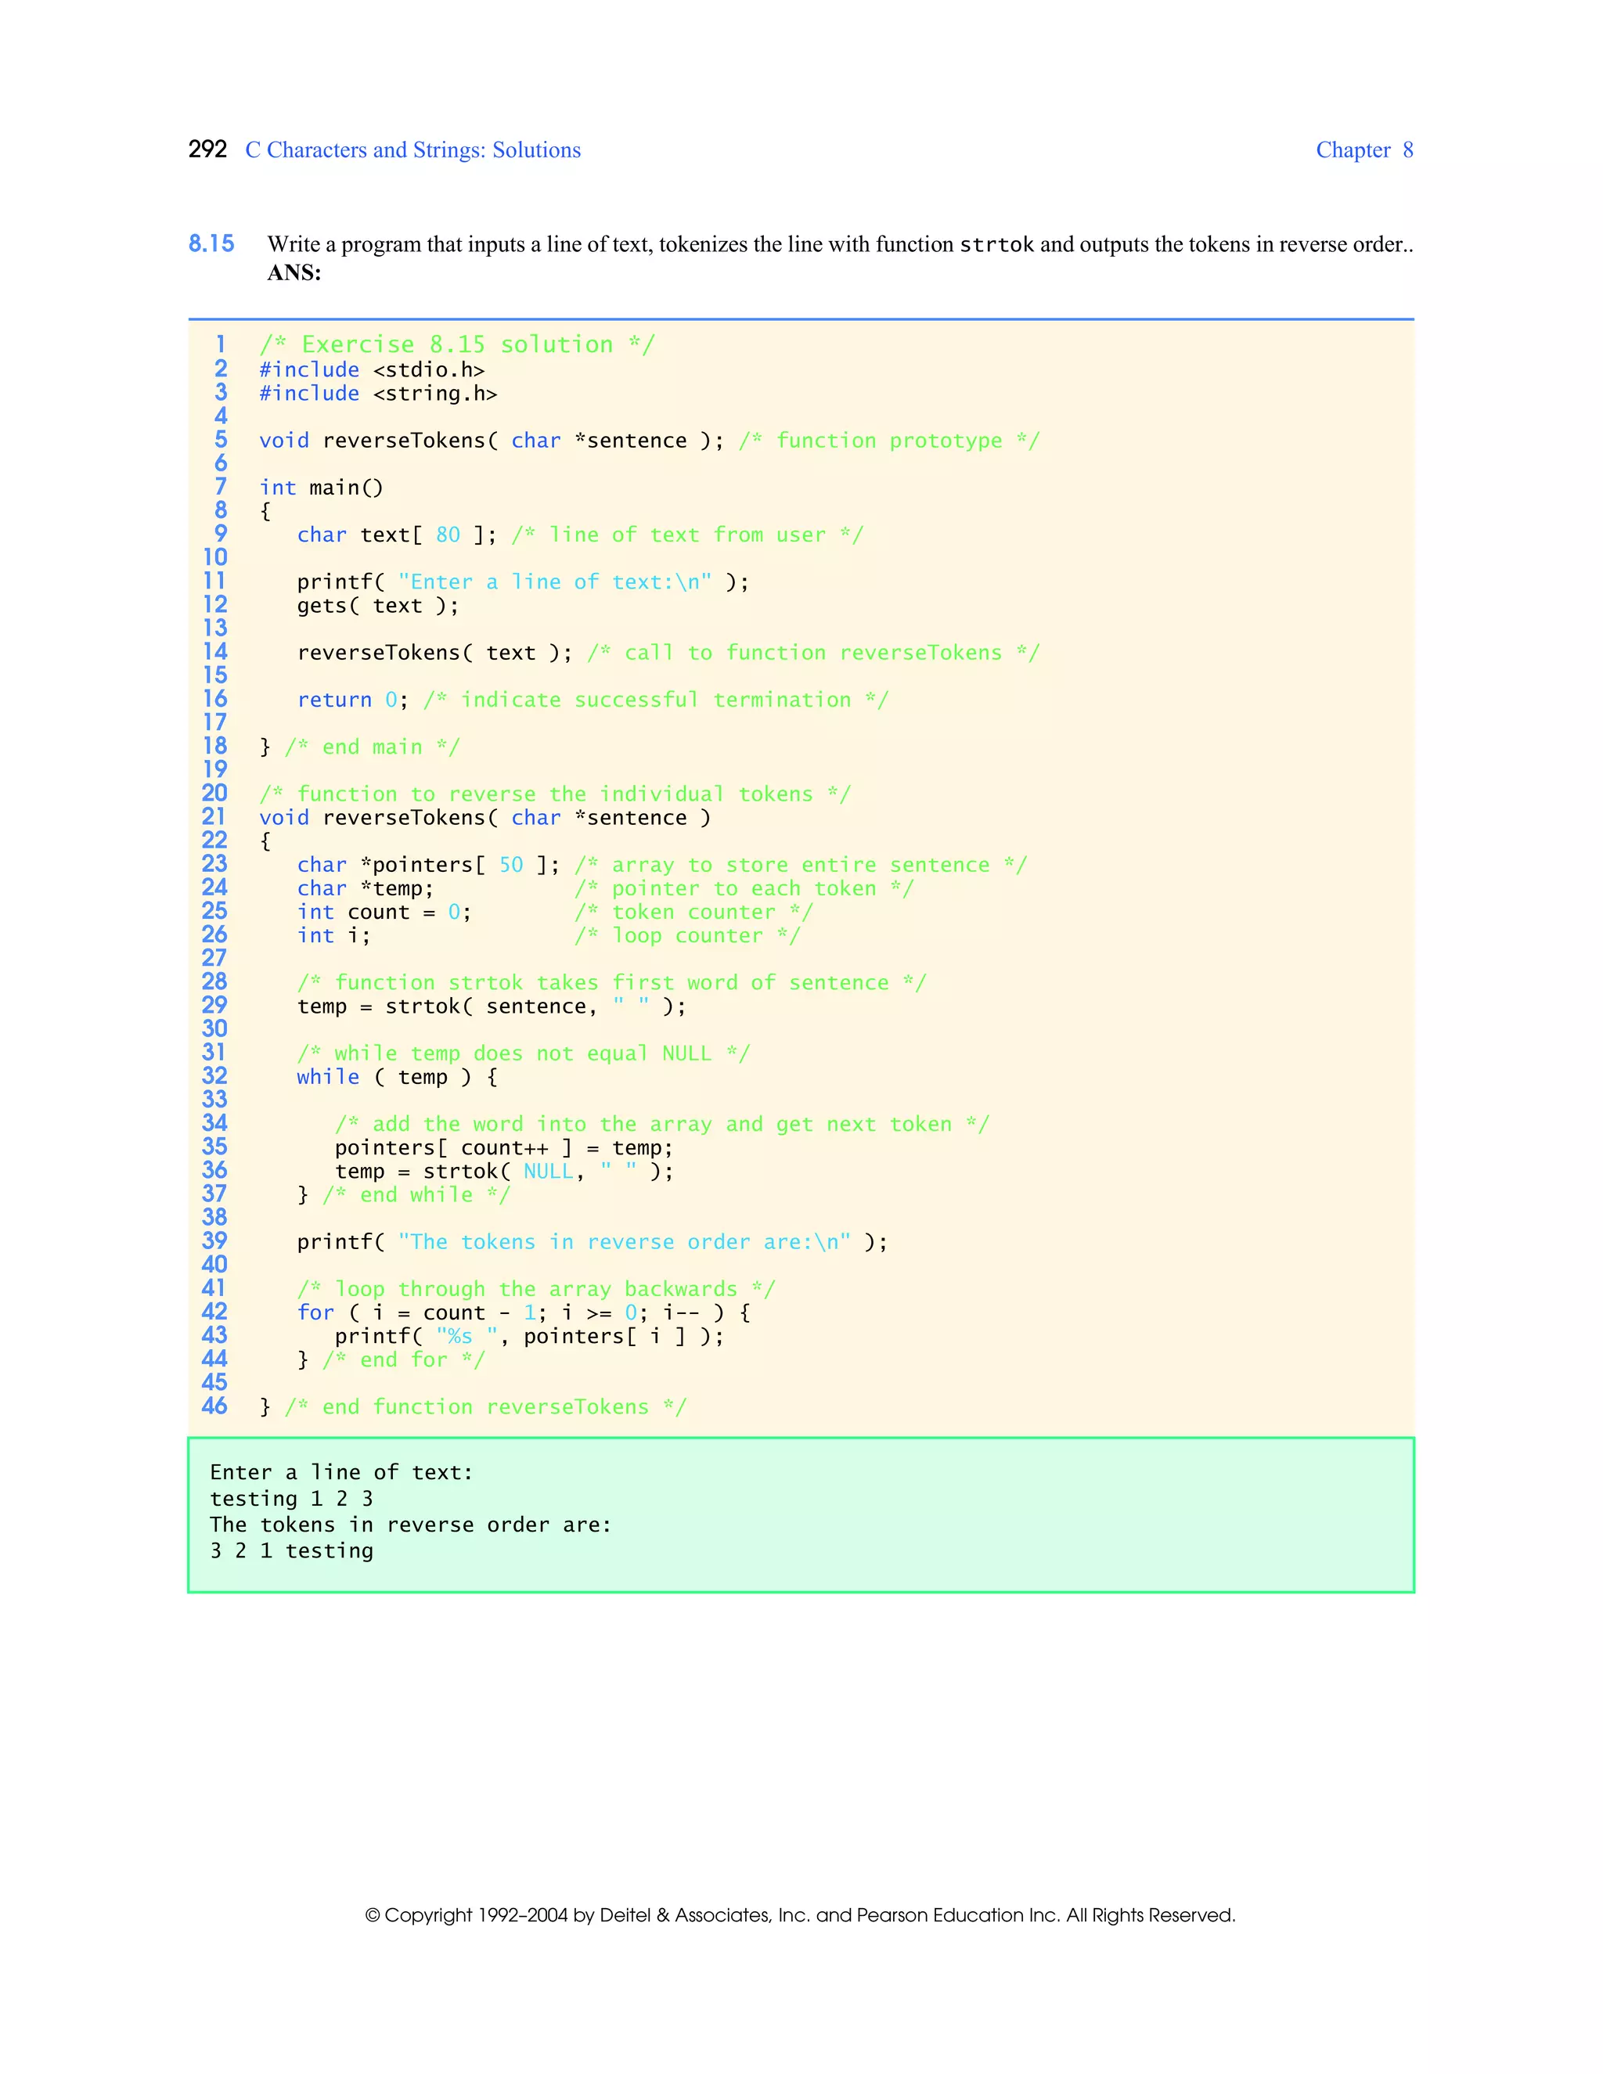Click line number 21
Image resolution: width=1603 pixels, height=2074 pixels.
[x=214, y=816]
